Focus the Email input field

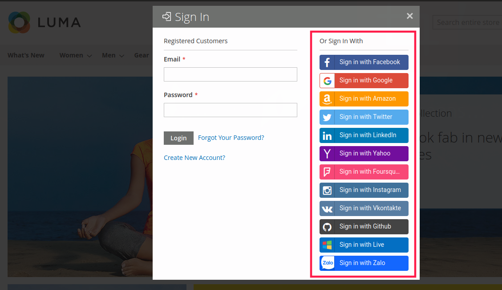coord(230,74)
